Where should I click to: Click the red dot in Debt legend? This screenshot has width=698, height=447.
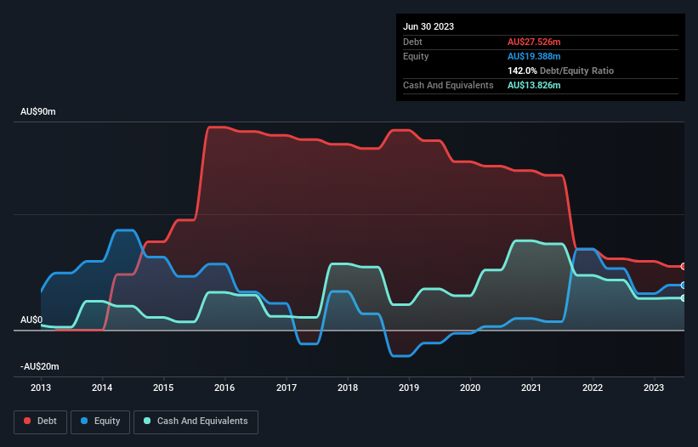(27, 421)
